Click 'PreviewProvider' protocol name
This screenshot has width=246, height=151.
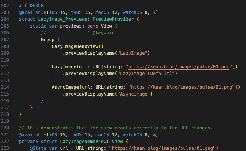click(x=113, y=19)
